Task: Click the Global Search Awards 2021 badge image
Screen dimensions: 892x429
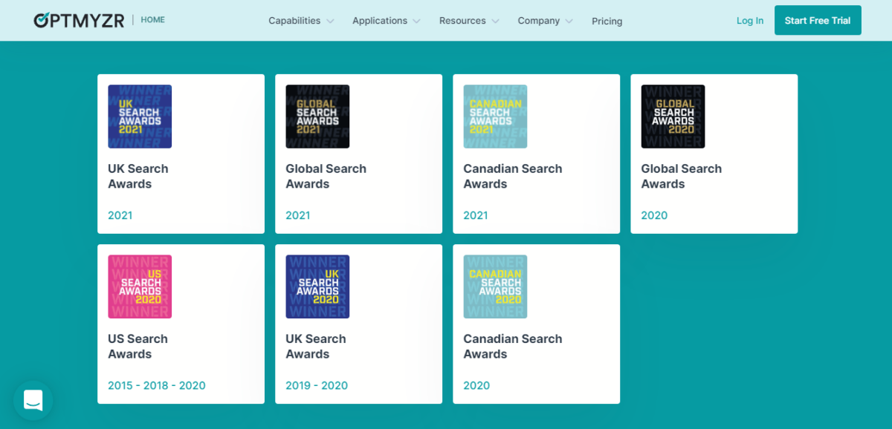Action: [317, 117]
